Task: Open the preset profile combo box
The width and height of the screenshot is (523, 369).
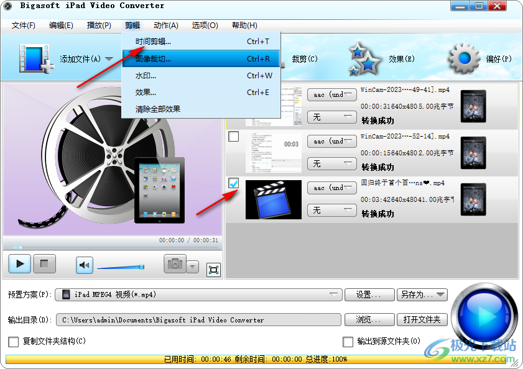Action: click(198, 294)
